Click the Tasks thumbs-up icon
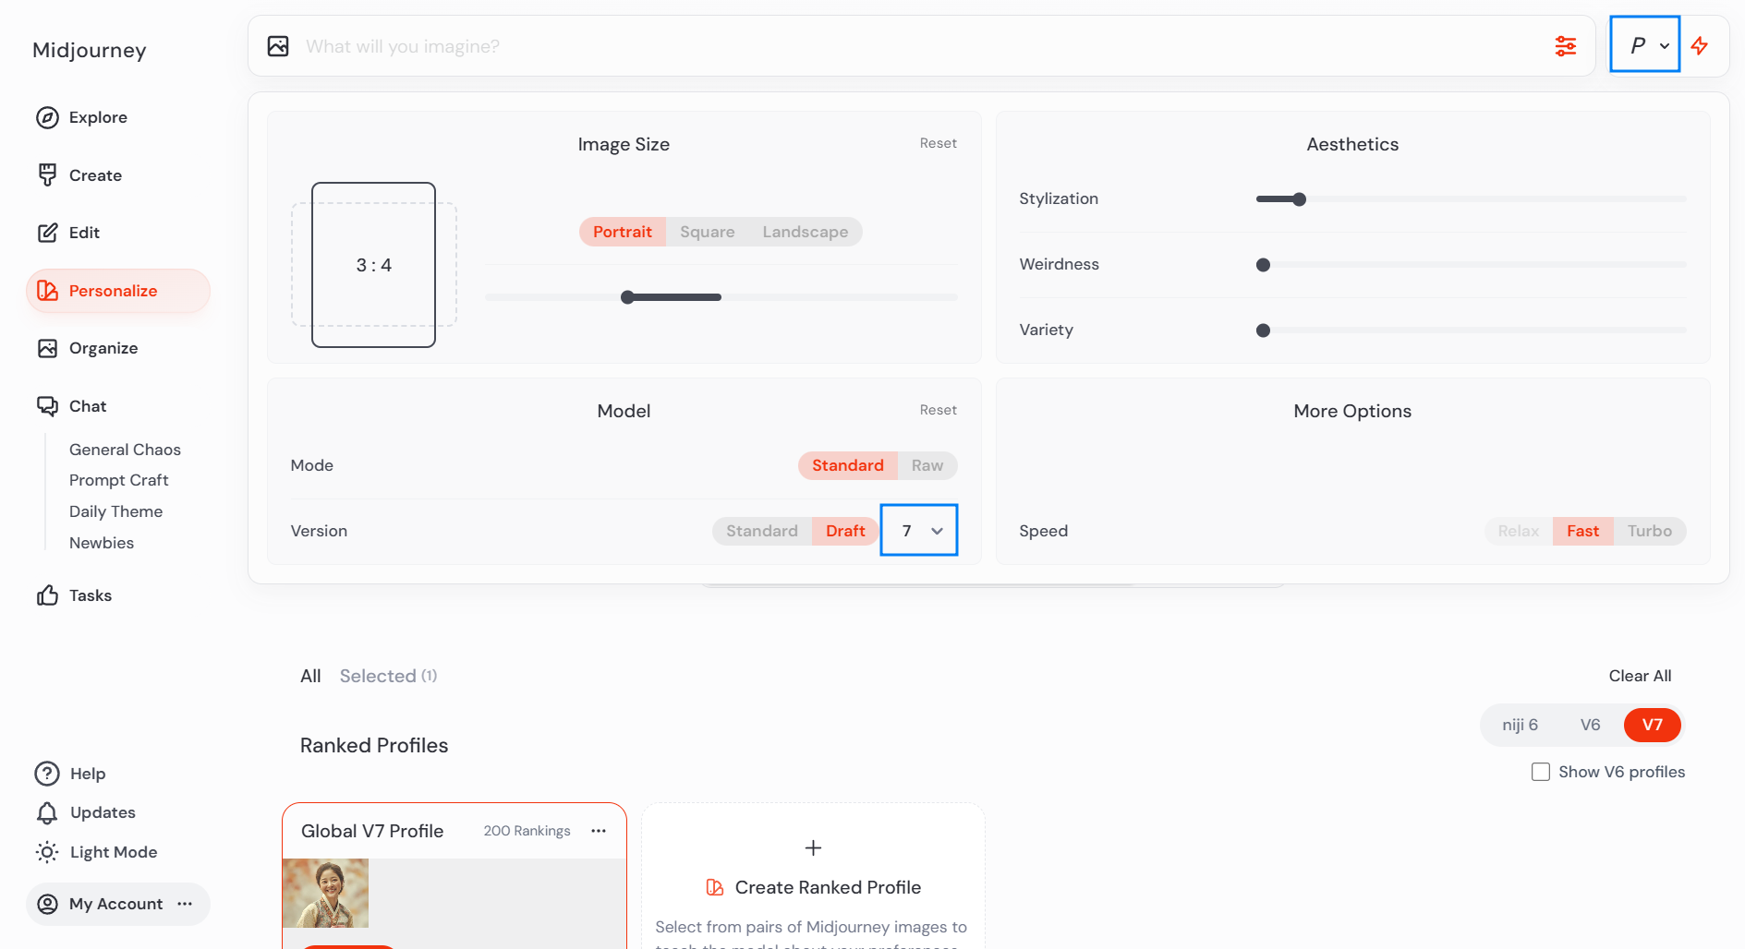 47,595
